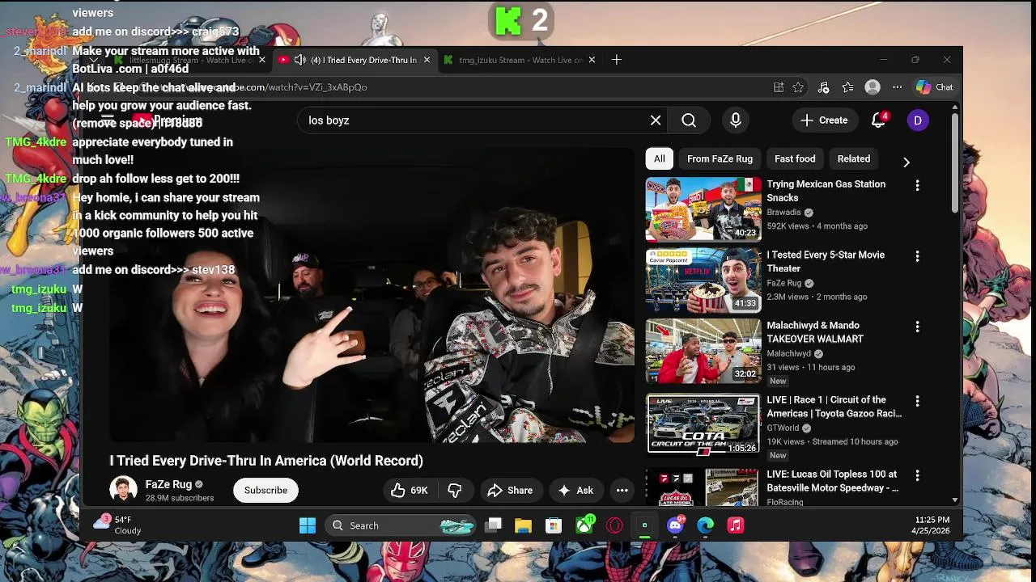Image resolution: width=1036 pixels, height=582 pixels.
Task: Open the COTA race live thumbnail
Action: pyautogui.click(x=703, y=425)
